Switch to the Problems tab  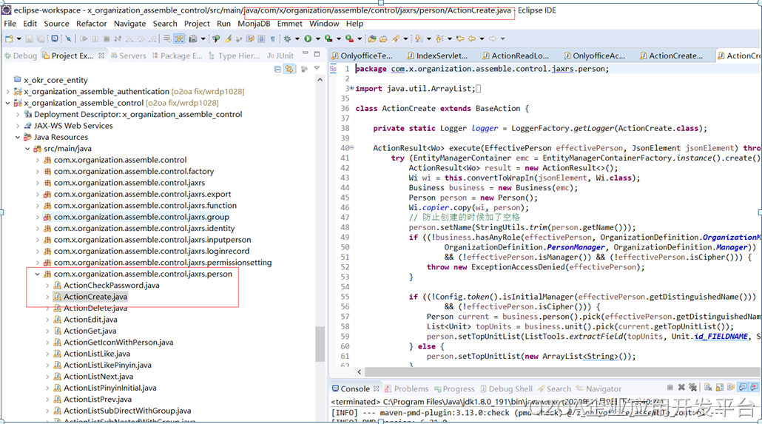coord(411,388)
